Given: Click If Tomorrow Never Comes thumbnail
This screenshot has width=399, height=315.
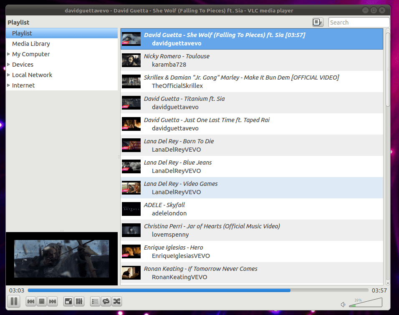Looking at the screenshot, I should (x=131, y=273).
